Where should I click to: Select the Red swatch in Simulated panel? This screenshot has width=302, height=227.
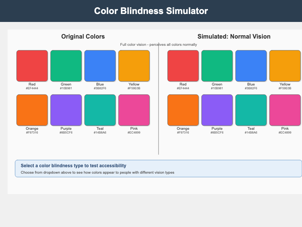[x=183, y=65]
